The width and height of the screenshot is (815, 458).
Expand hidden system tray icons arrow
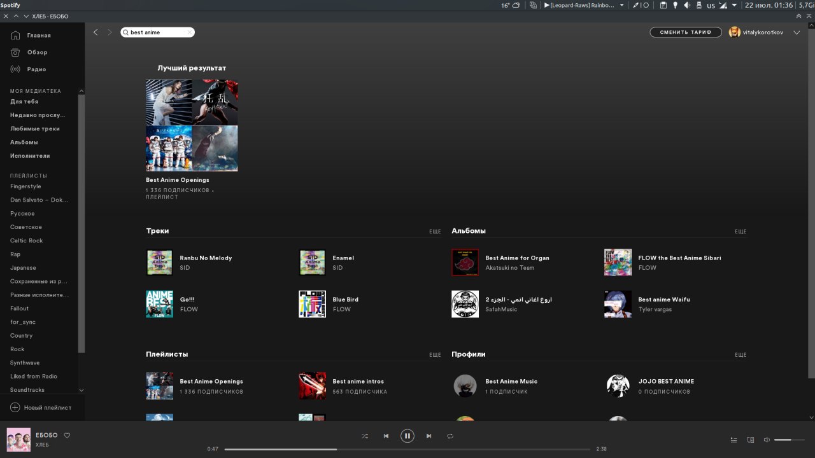pyautogui.click(x=734, y=5)
